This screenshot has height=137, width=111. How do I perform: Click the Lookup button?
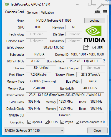(95, 21)
